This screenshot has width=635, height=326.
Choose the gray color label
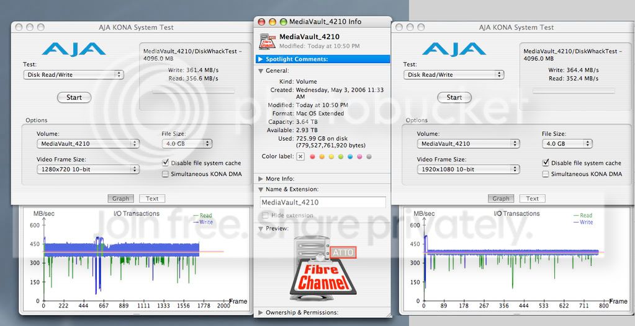point(369,157)
